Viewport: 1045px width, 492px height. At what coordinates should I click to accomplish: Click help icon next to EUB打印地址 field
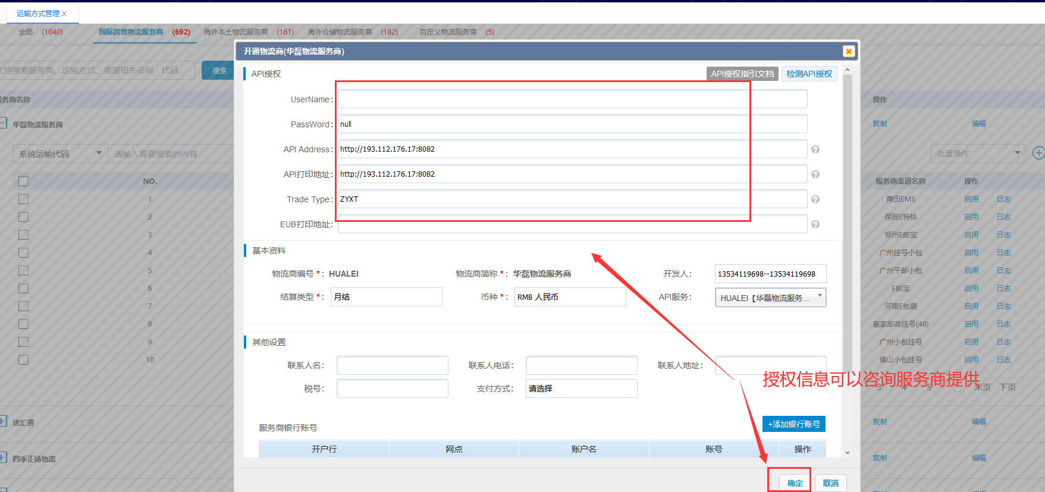(815, 224)
